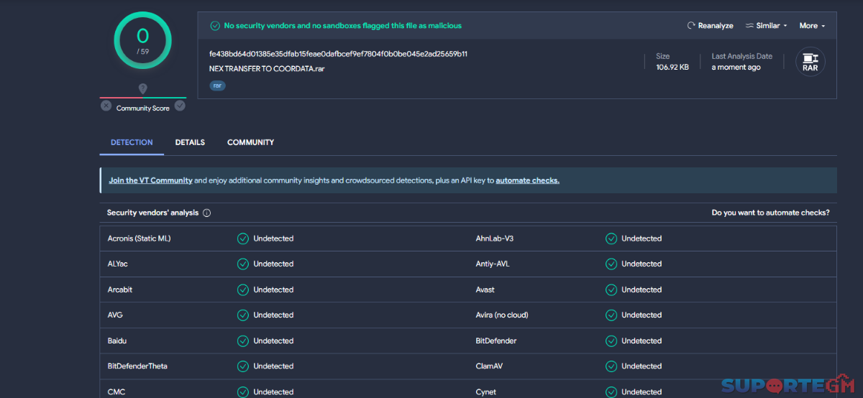
Task: Click Do you want to automate checks
Action: [770, 213]
